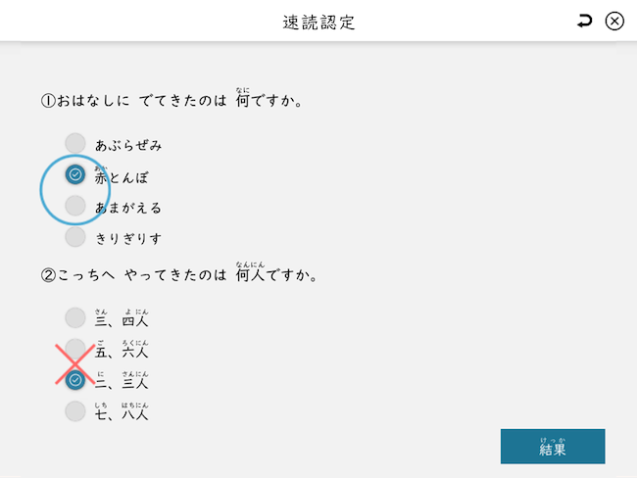This screenshot has width=637, height=478.
Task: Select the 三、四人 radio button
Action: click(75, 317)
